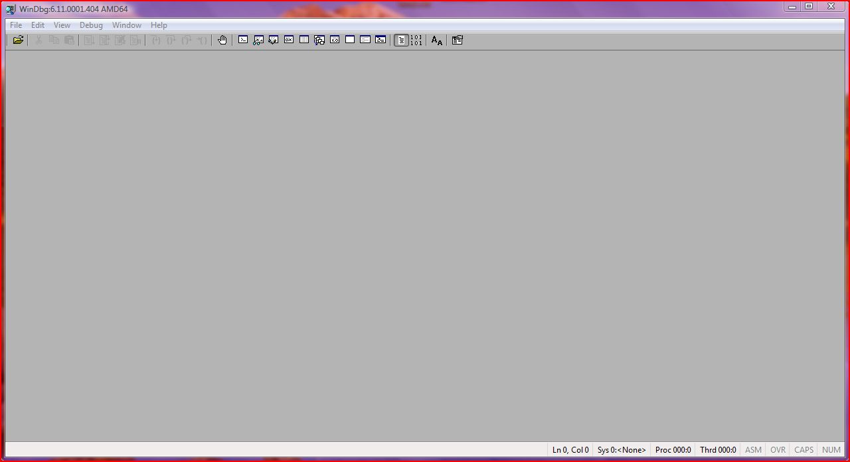Show the Call Stack window icon
The image size is (850, 462).
[319, 40]
